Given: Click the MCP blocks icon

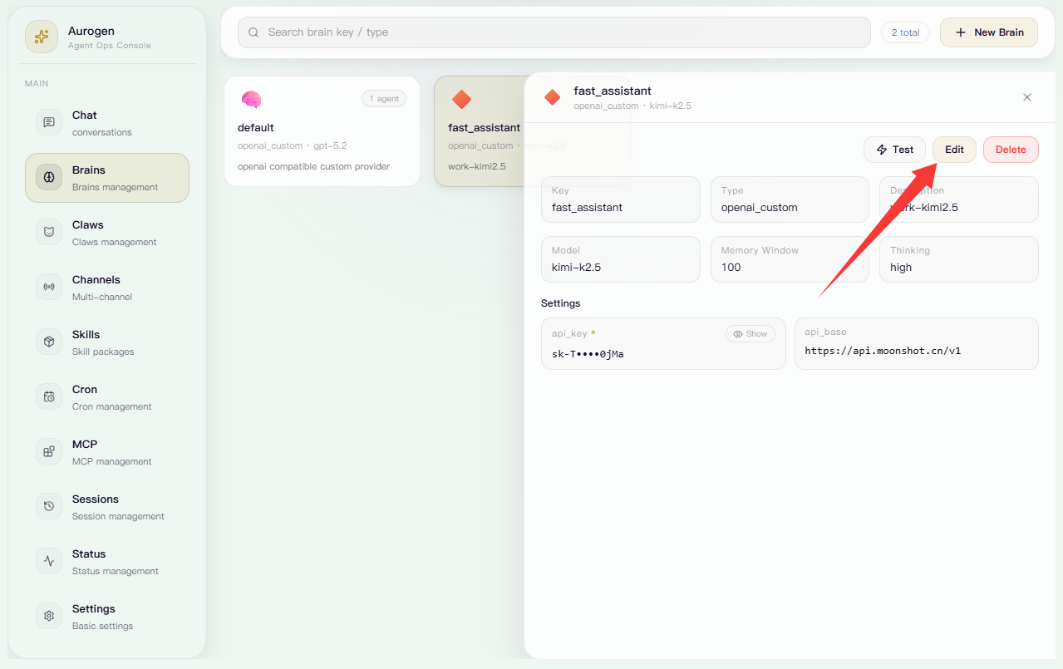Looking at the screenshot, I should pos(49,452).
